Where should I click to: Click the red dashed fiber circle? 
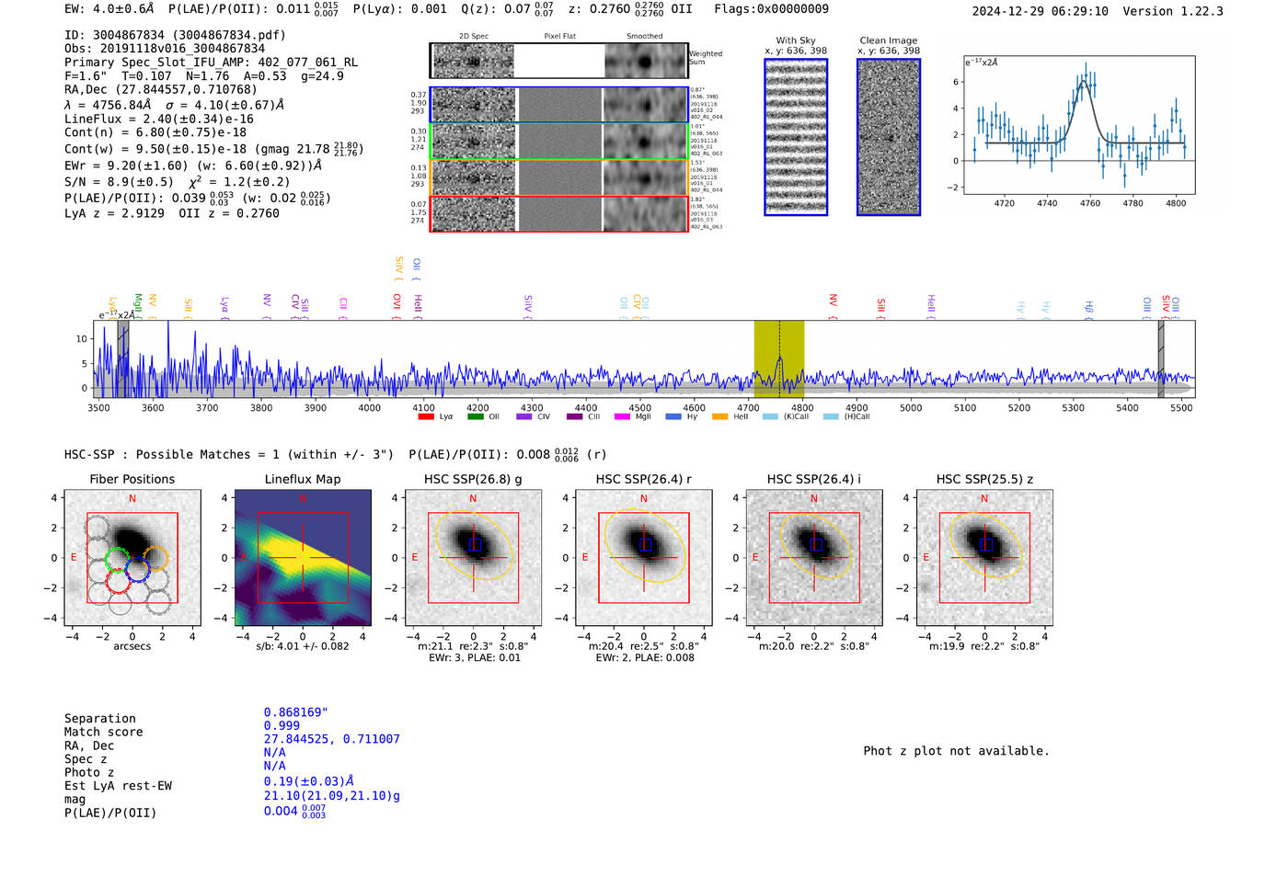[x=119, y=580]
